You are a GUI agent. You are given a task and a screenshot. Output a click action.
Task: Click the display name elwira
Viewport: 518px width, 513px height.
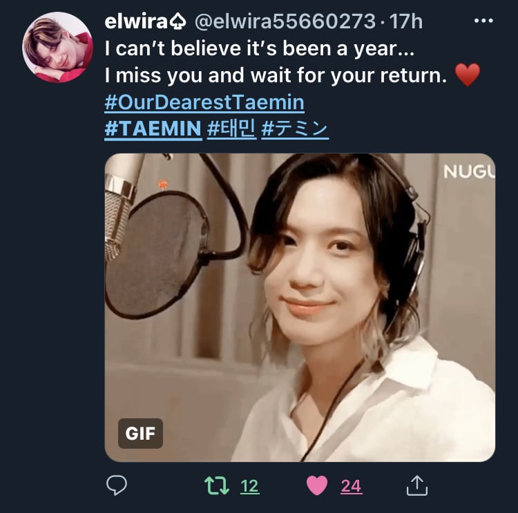[x=136, y=21]
